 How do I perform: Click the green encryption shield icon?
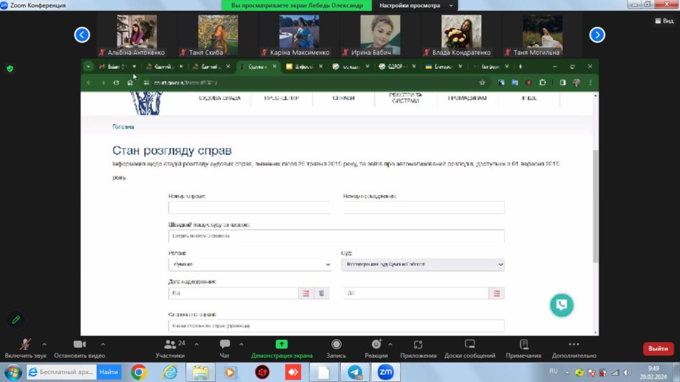pos(10,69)
